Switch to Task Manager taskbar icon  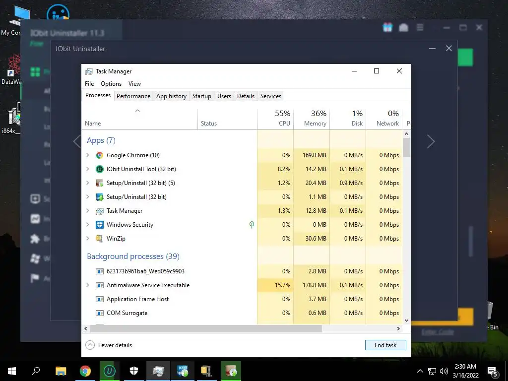[158, 371]
